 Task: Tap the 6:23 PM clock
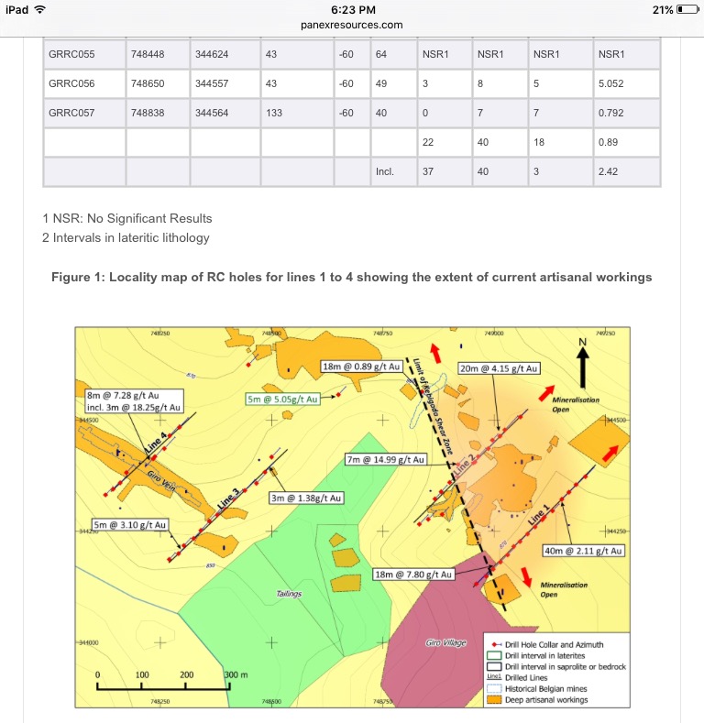click(354, 10)
